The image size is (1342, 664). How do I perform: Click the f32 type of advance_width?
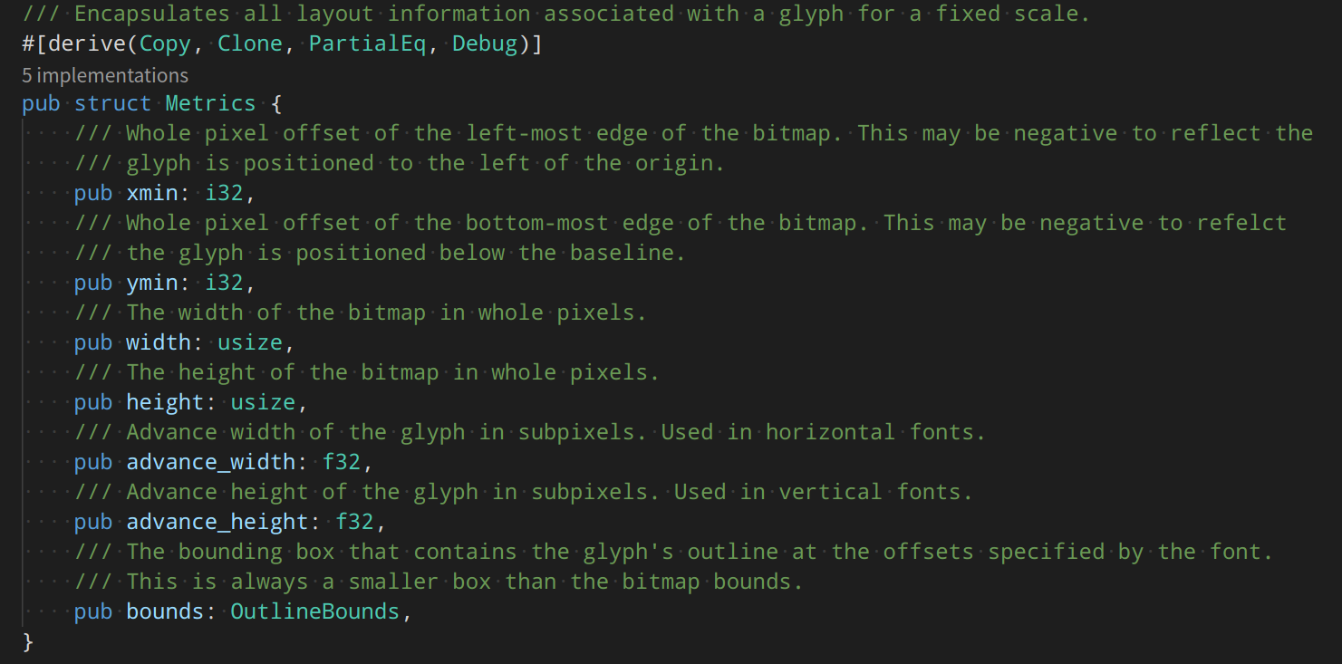tap(341, 462)
